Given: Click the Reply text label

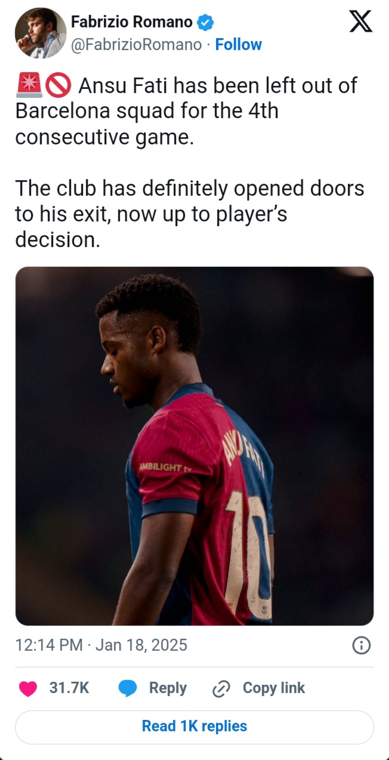Looking at the screenshot, I should coord(168,688).
